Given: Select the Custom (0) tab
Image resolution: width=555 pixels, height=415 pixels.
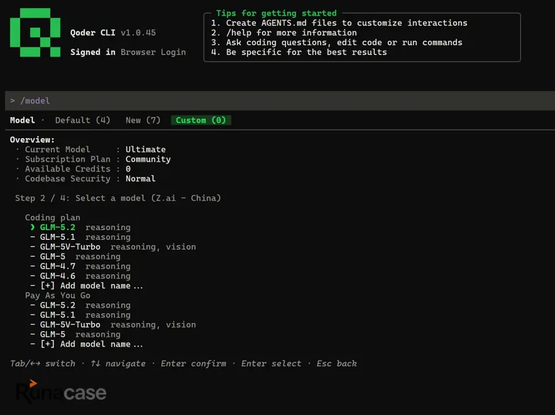Looking at the screenshot, I should [x=200, y=120].
